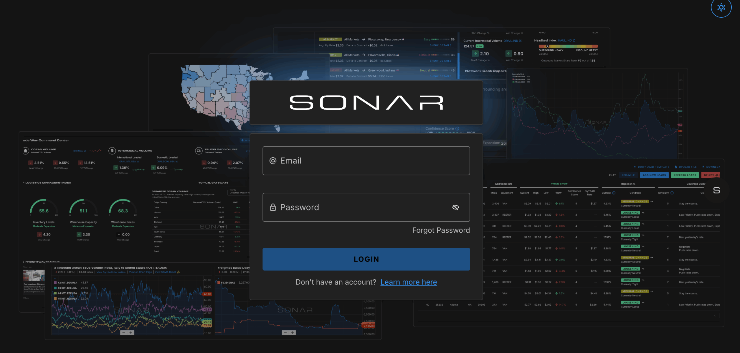Viewport: 740px width, 353px height.
Task: Toggle password visibility eye icon
Action: click(455, 207)
